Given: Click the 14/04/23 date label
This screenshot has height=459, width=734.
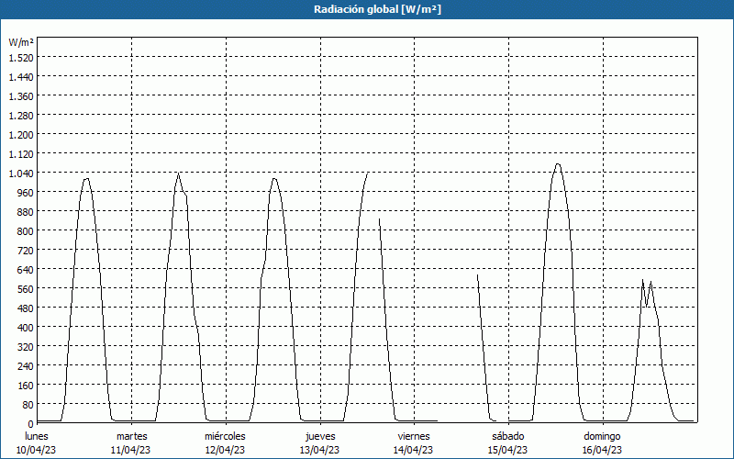Looking at the screenshot, I should pos(414,450).
